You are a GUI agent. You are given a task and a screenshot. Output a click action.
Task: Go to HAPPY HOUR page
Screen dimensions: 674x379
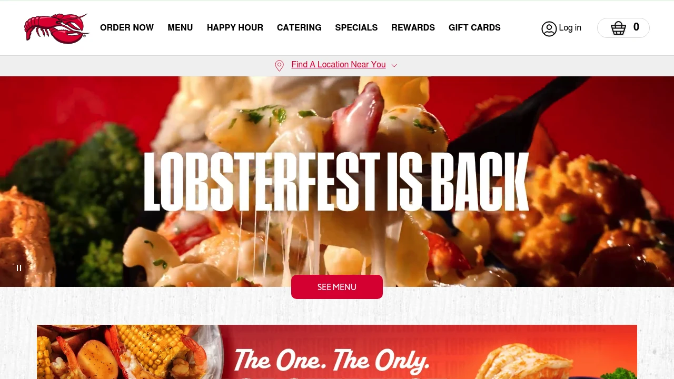pos(235,28)
